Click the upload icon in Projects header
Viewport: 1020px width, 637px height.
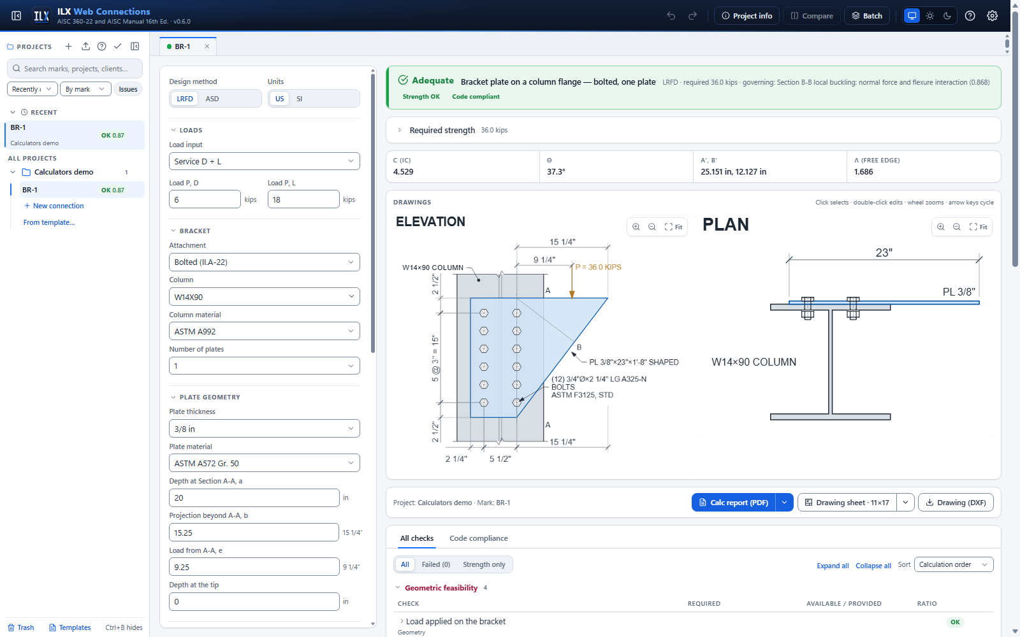pyautogui.click(x=85, y=47)
